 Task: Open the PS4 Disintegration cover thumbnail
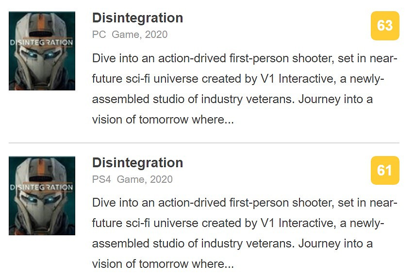click(42, 195)
